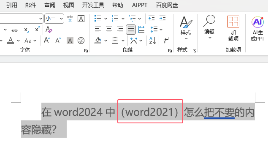Switch to the 邮件 tab
The image size is (268, 166).
(x=31, y=5)
